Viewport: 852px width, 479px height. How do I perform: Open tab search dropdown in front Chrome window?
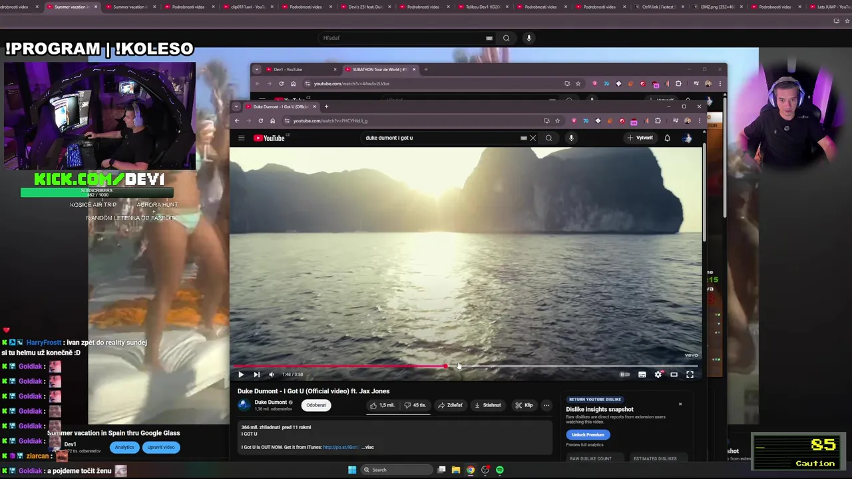[237, 106]
